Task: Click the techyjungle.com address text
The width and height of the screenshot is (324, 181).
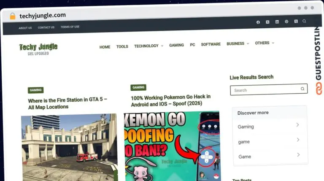Action: coord(43,16)
